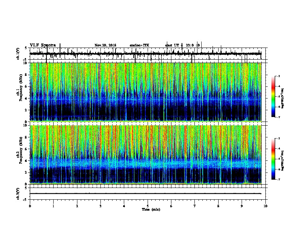The image size is (299, 231).
Task: Click ch.1 "Frequency (kHz)" axis label
Action: 21,88
